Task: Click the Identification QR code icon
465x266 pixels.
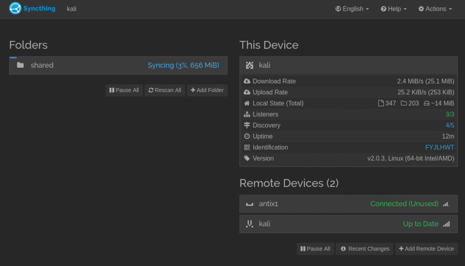Action: click(247, 148)
